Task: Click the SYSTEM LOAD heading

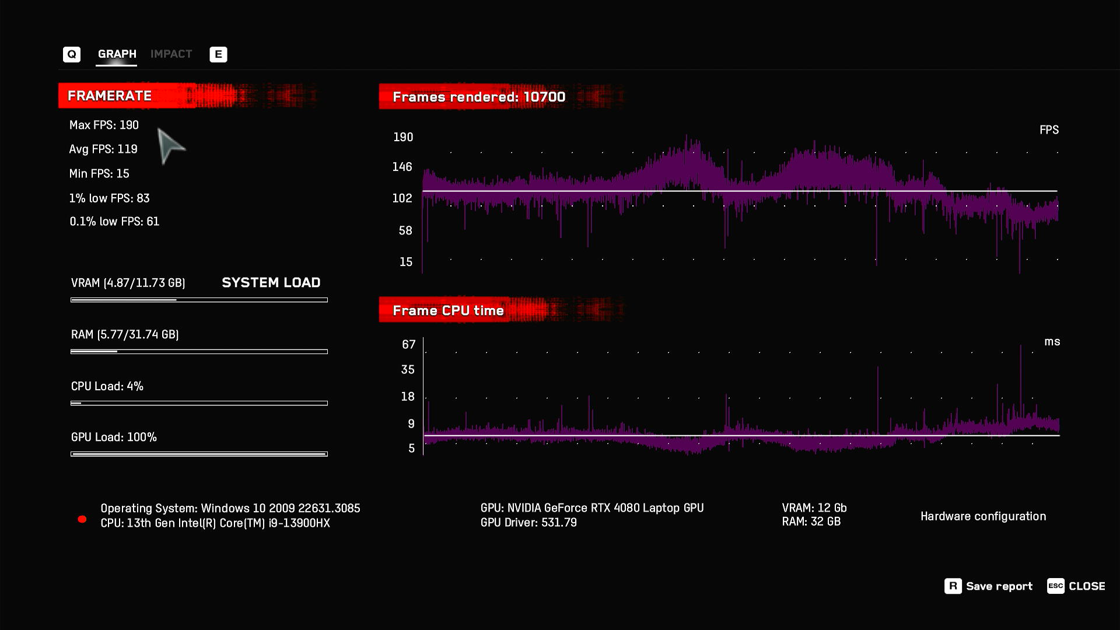Action: [x=271, y=283]
